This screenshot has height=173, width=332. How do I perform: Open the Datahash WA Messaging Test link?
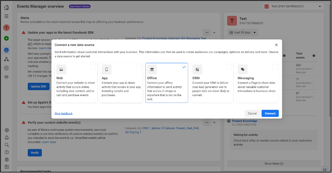pyautogui.click(x=187, y=38)
